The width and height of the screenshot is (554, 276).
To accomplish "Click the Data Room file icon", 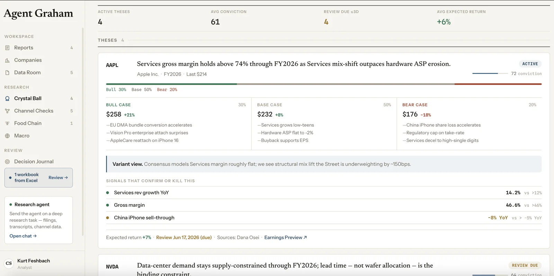I will [7, 73].
